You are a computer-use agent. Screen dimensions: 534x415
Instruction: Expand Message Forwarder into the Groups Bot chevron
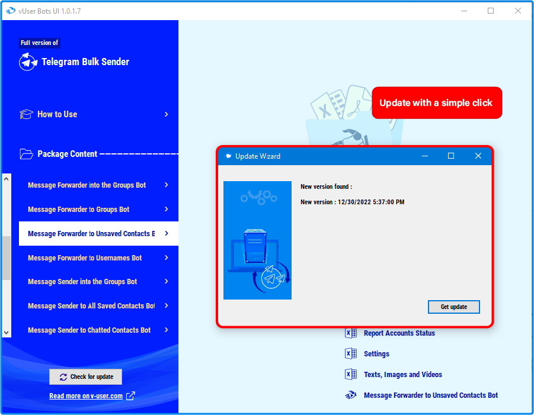tap(166, 185)
